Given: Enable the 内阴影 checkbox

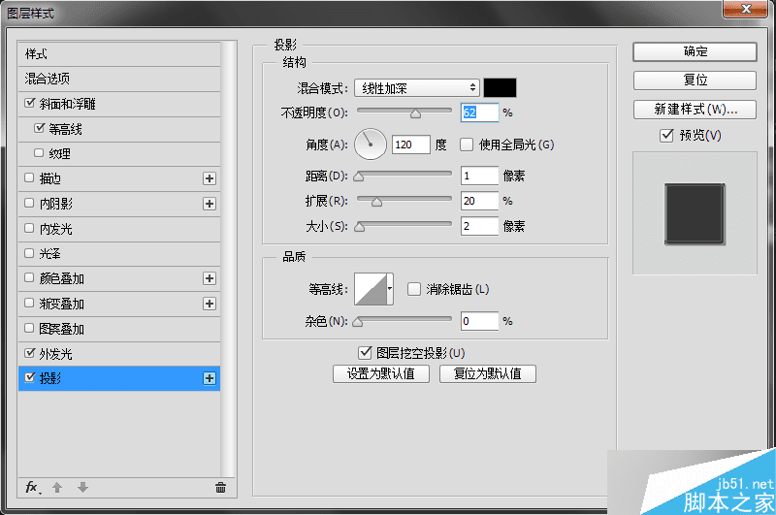Looking at the screenshot, I should pyautogui.click(x=29, y=203).
